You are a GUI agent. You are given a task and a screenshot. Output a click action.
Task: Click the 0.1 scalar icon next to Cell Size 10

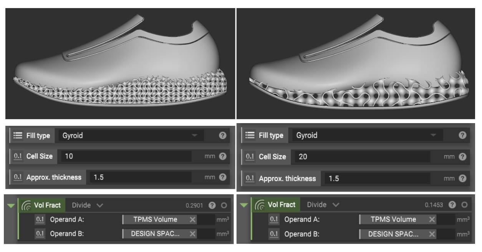pyautogui.click(x=18, y=156)
